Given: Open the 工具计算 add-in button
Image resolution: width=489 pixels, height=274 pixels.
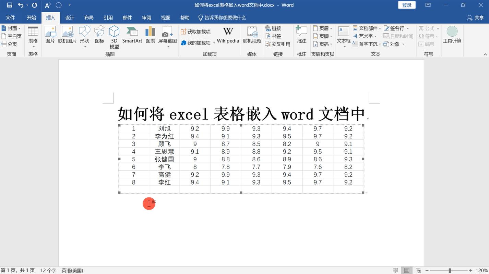Looking at the screenshot, I should coord(452,35).
